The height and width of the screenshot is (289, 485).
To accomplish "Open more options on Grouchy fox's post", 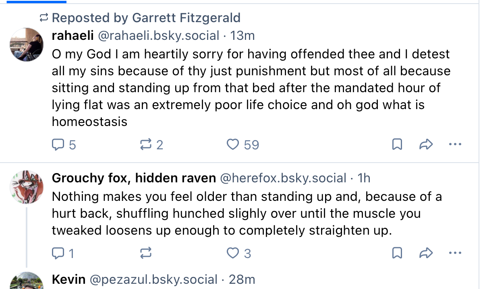I will click(455, 253).
